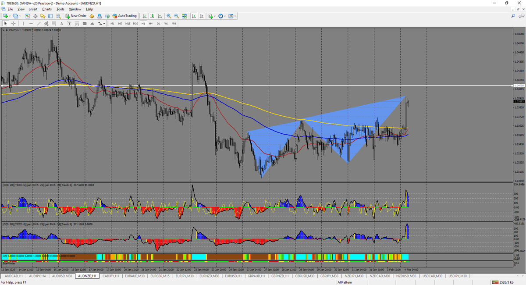Select the crosshair tool
Screen dimensions: 526x285
pos(14,23)
